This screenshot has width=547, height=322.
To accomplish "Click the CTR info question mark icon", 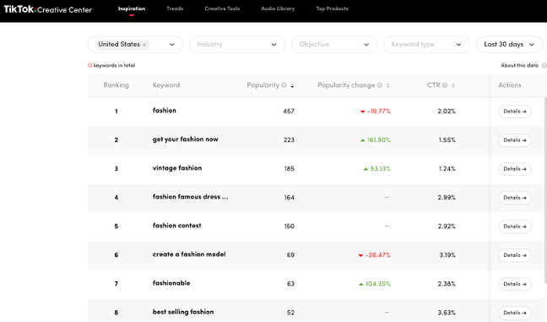I will (445, 85).
